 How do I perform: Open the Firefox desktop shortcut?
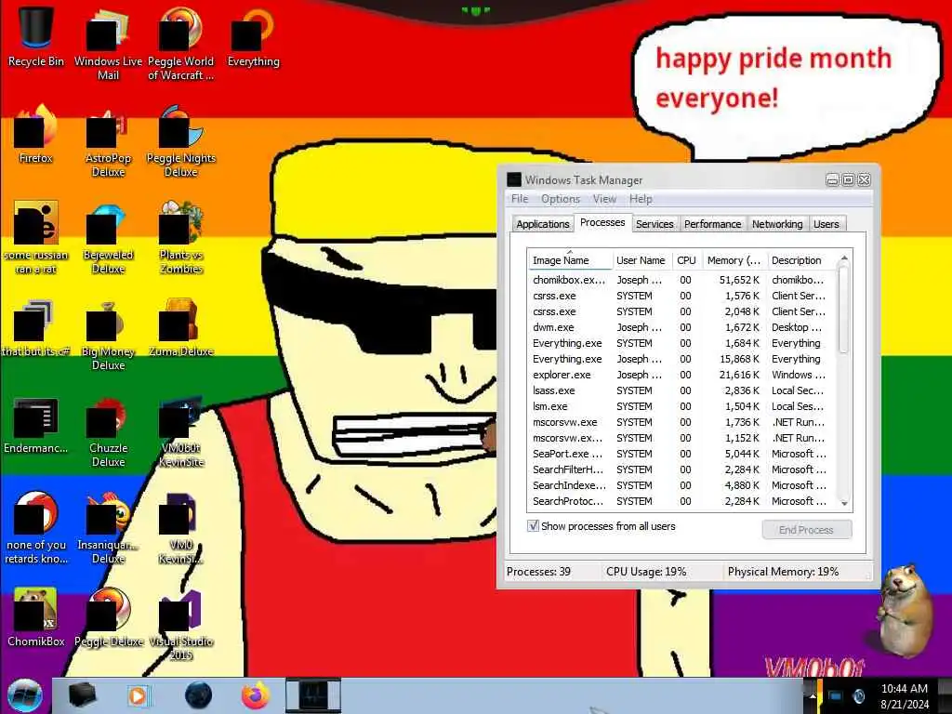[36, 135]
